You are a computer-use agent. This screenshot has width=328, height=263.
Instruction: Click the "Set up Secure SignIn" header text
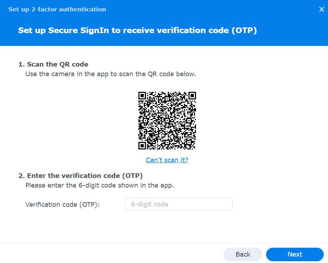coord(137,31)
